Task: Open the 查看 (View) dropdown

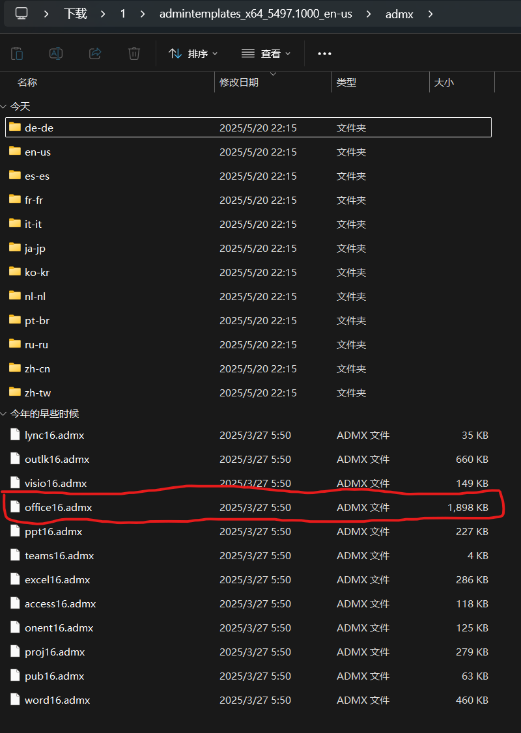Action: coord(266,53)
